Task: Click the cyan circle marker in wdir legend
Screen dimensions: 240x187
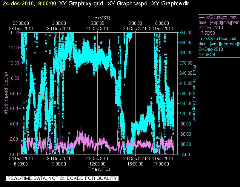Action: [x=201, y=39]
